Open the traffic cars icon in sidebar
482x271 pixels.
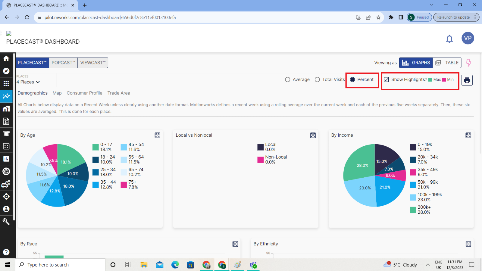click(6, 184)
